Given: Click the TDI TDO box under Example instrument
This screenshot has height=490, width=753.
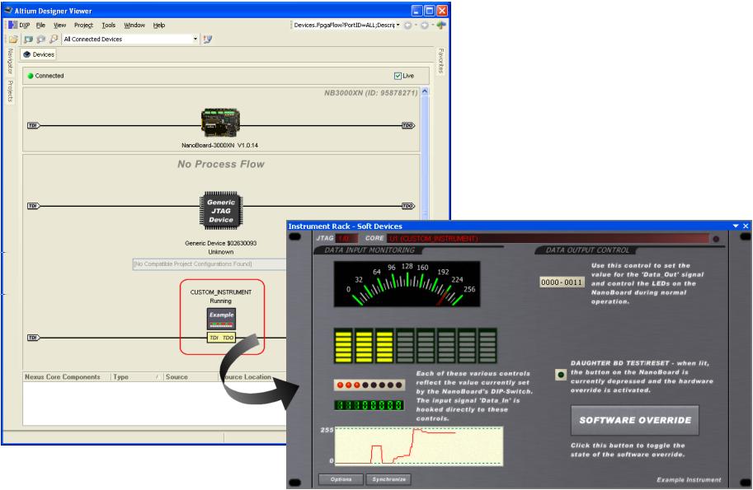Looking at the screenshot, I should click(221, 338).
